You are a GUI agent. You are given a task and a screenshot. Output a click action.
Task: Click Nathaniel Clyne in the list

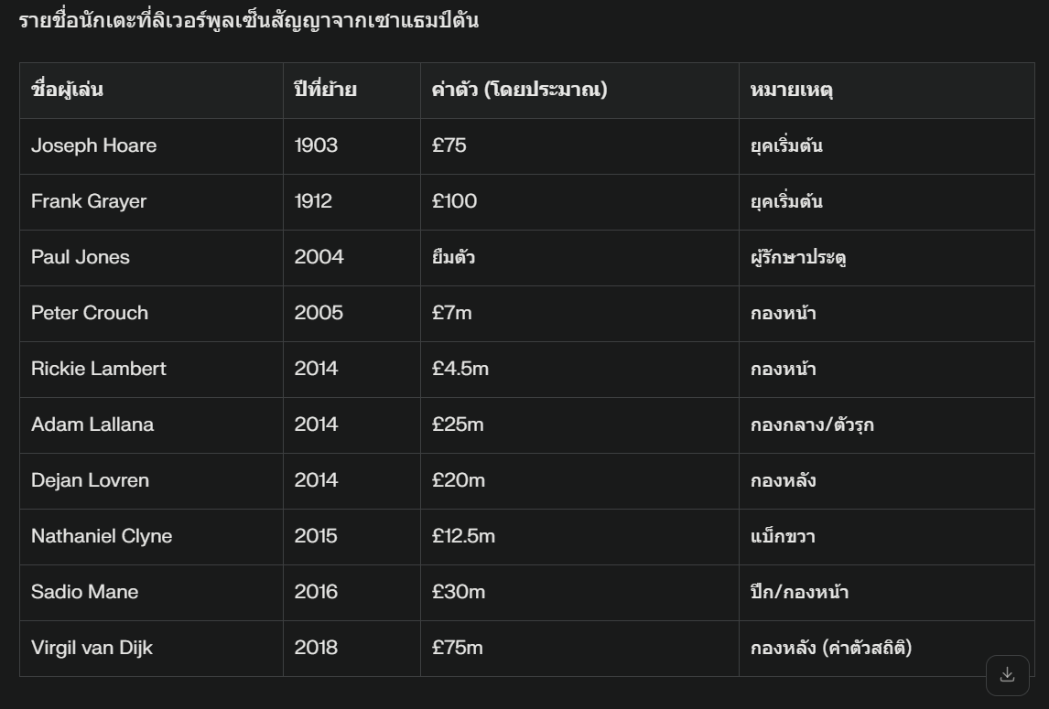102,536
